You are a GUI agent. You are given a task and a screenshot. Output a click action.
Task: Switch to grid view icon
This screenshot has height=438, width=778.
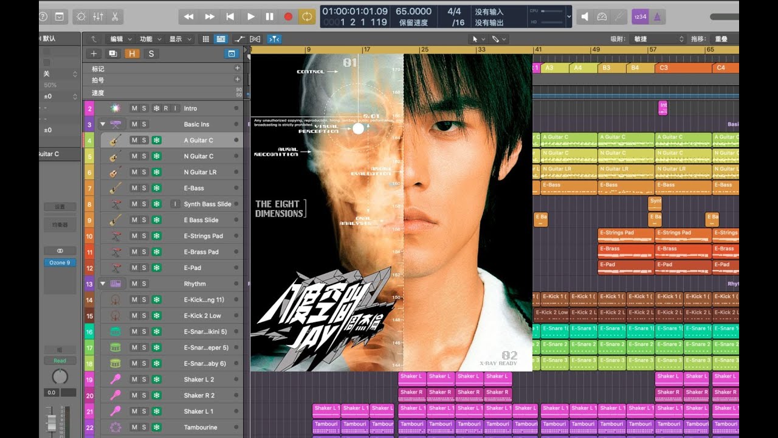(205, 39)
